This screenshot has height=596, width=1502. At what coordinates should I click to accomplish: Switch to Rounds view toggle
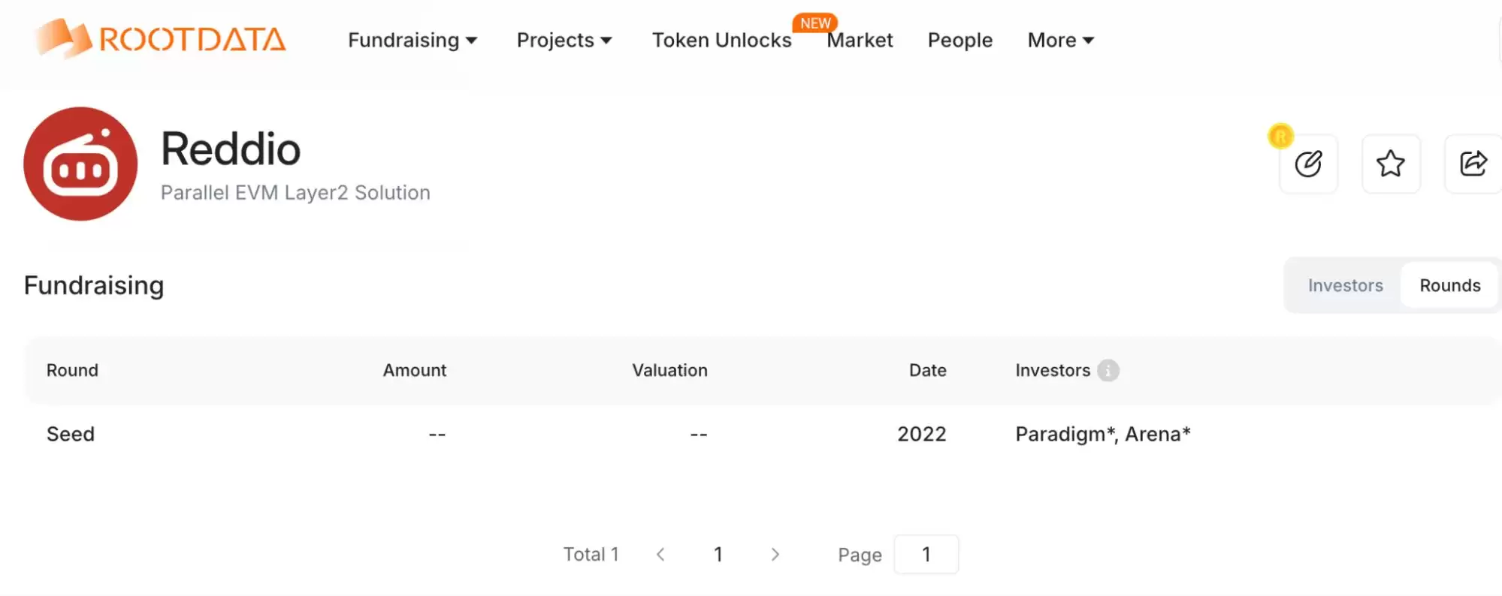point(1449,286)
